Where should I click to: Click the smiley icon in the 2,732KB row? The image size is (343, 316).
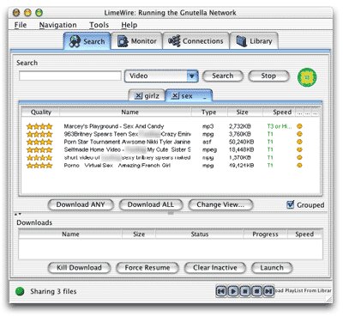299,126
